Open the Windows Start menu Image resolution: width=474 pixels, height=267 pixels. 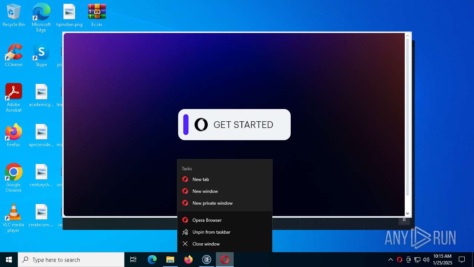click(9, 260)
